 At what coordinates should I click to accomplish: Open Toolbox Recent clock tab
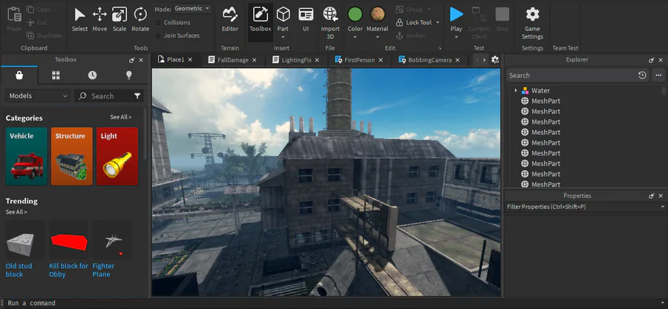(x=93, y=76)
